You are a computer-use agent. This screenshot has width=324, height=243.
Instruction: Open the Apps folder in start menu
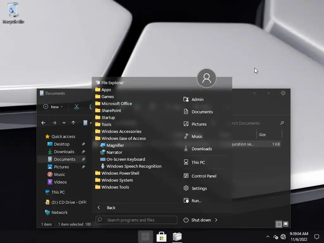103,90
